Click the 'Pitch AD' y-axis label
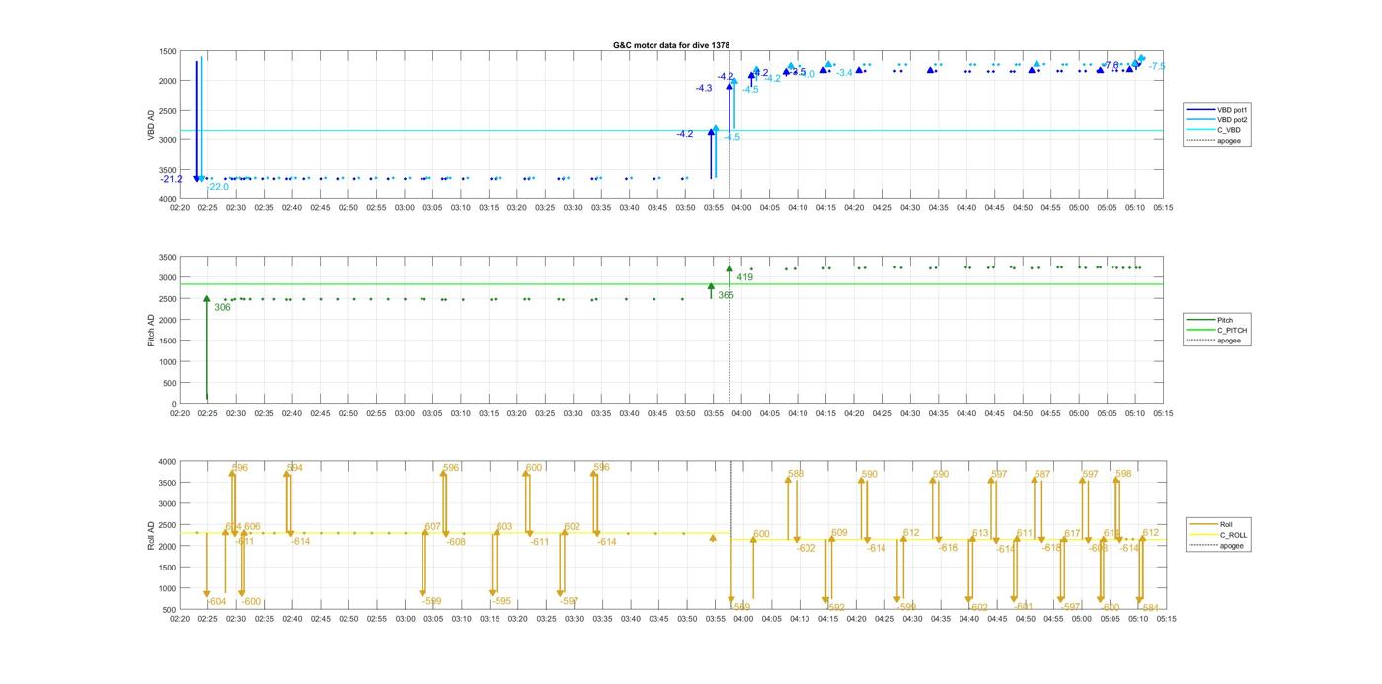1382x684 pixels. [151, 330]
